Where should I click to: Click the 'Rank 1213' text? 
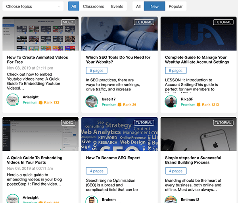coord(210,105)
